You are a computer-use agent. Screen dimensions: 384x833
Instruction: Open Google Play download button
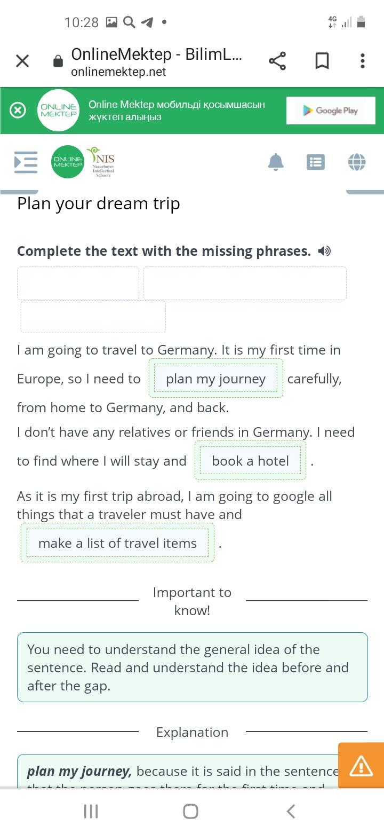tap(331, 111)
